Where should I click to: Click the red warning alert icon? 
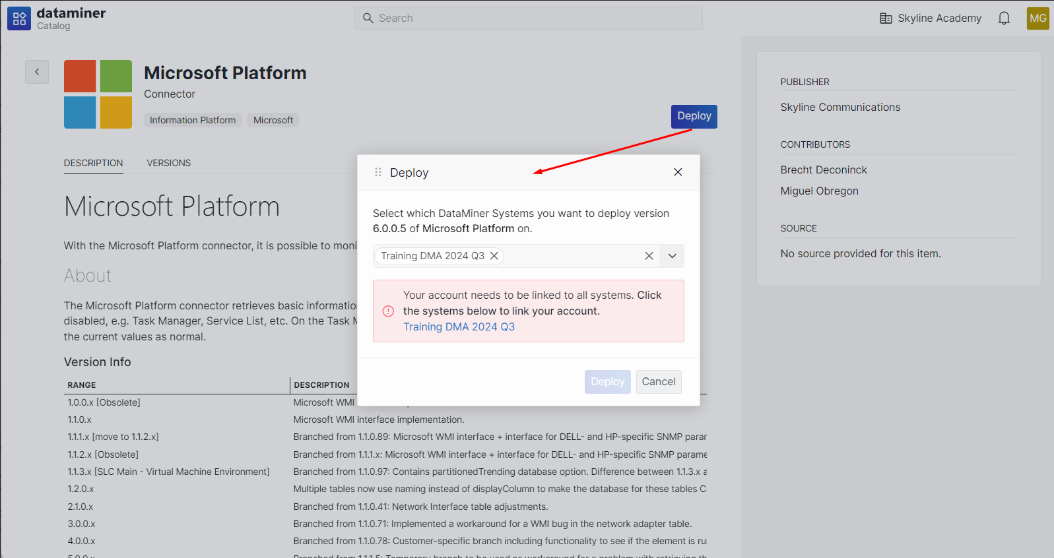point(388,311)
